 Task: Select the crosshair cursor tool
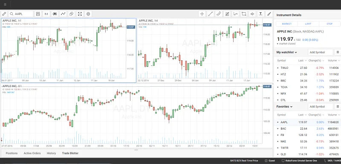202,14
